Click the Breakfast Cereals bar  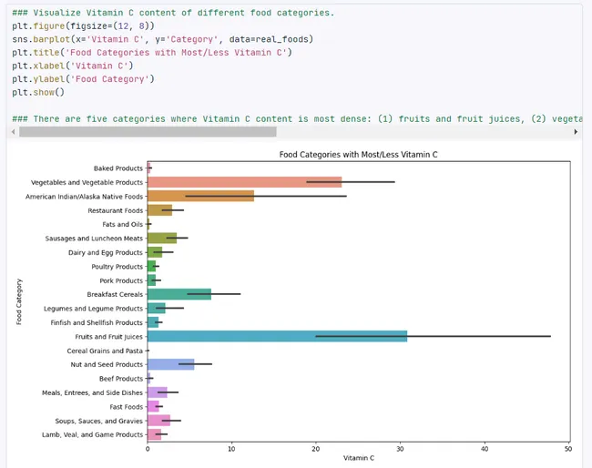(179, 294)
